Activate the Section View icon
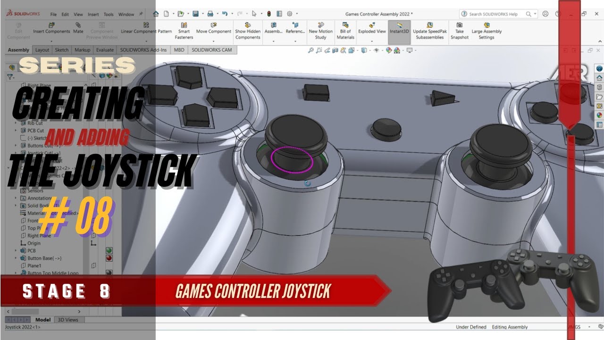The width and height of the screenshot is (604, 340). (x=336, y=50)
